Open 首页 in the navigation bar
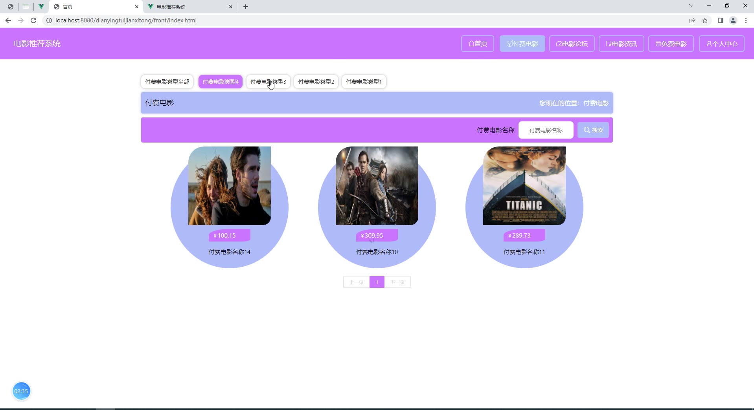 (x=478, y=44)
